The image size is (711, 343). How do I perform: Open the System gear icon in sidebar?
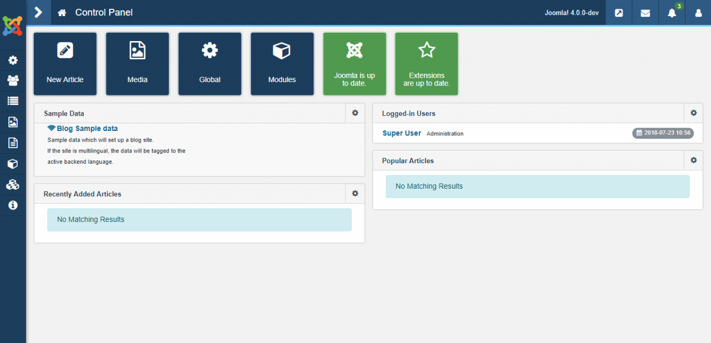pos(12,60)
